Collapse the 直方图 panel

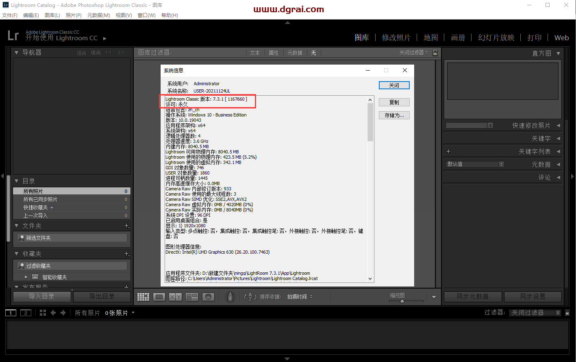click(558, 53)
